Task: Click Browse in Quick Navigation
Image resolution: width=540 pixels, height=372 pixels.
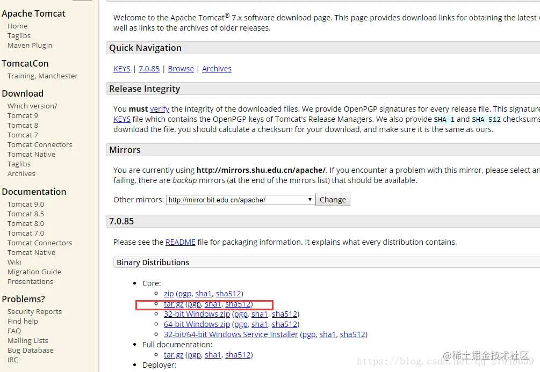Action: (x=181, y=69)
